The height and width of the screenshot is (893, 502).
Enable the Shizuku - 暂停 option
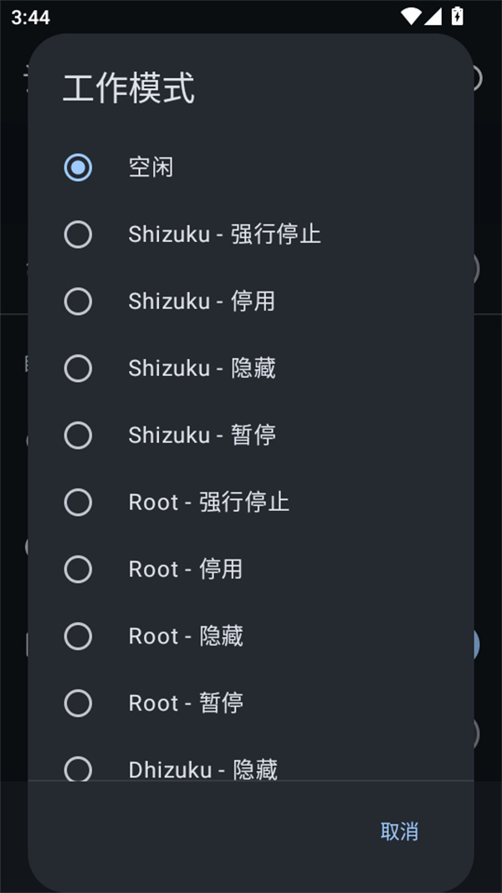click(201, 436)
